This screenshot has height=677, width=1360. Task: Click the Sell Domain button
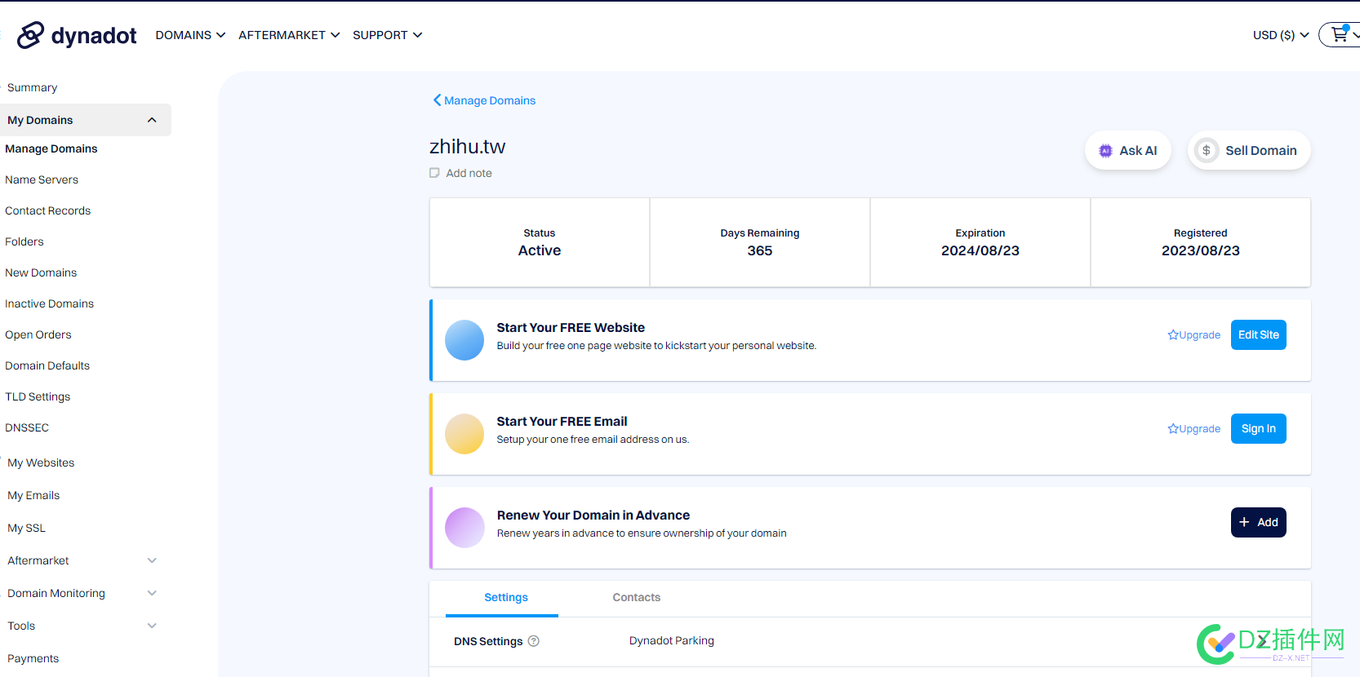click(x=1249, y=151)
